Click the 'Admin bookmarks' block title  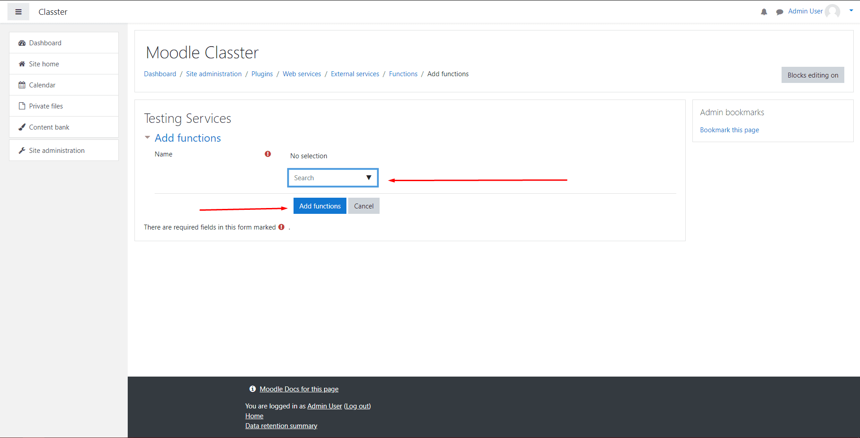(732, 113)
